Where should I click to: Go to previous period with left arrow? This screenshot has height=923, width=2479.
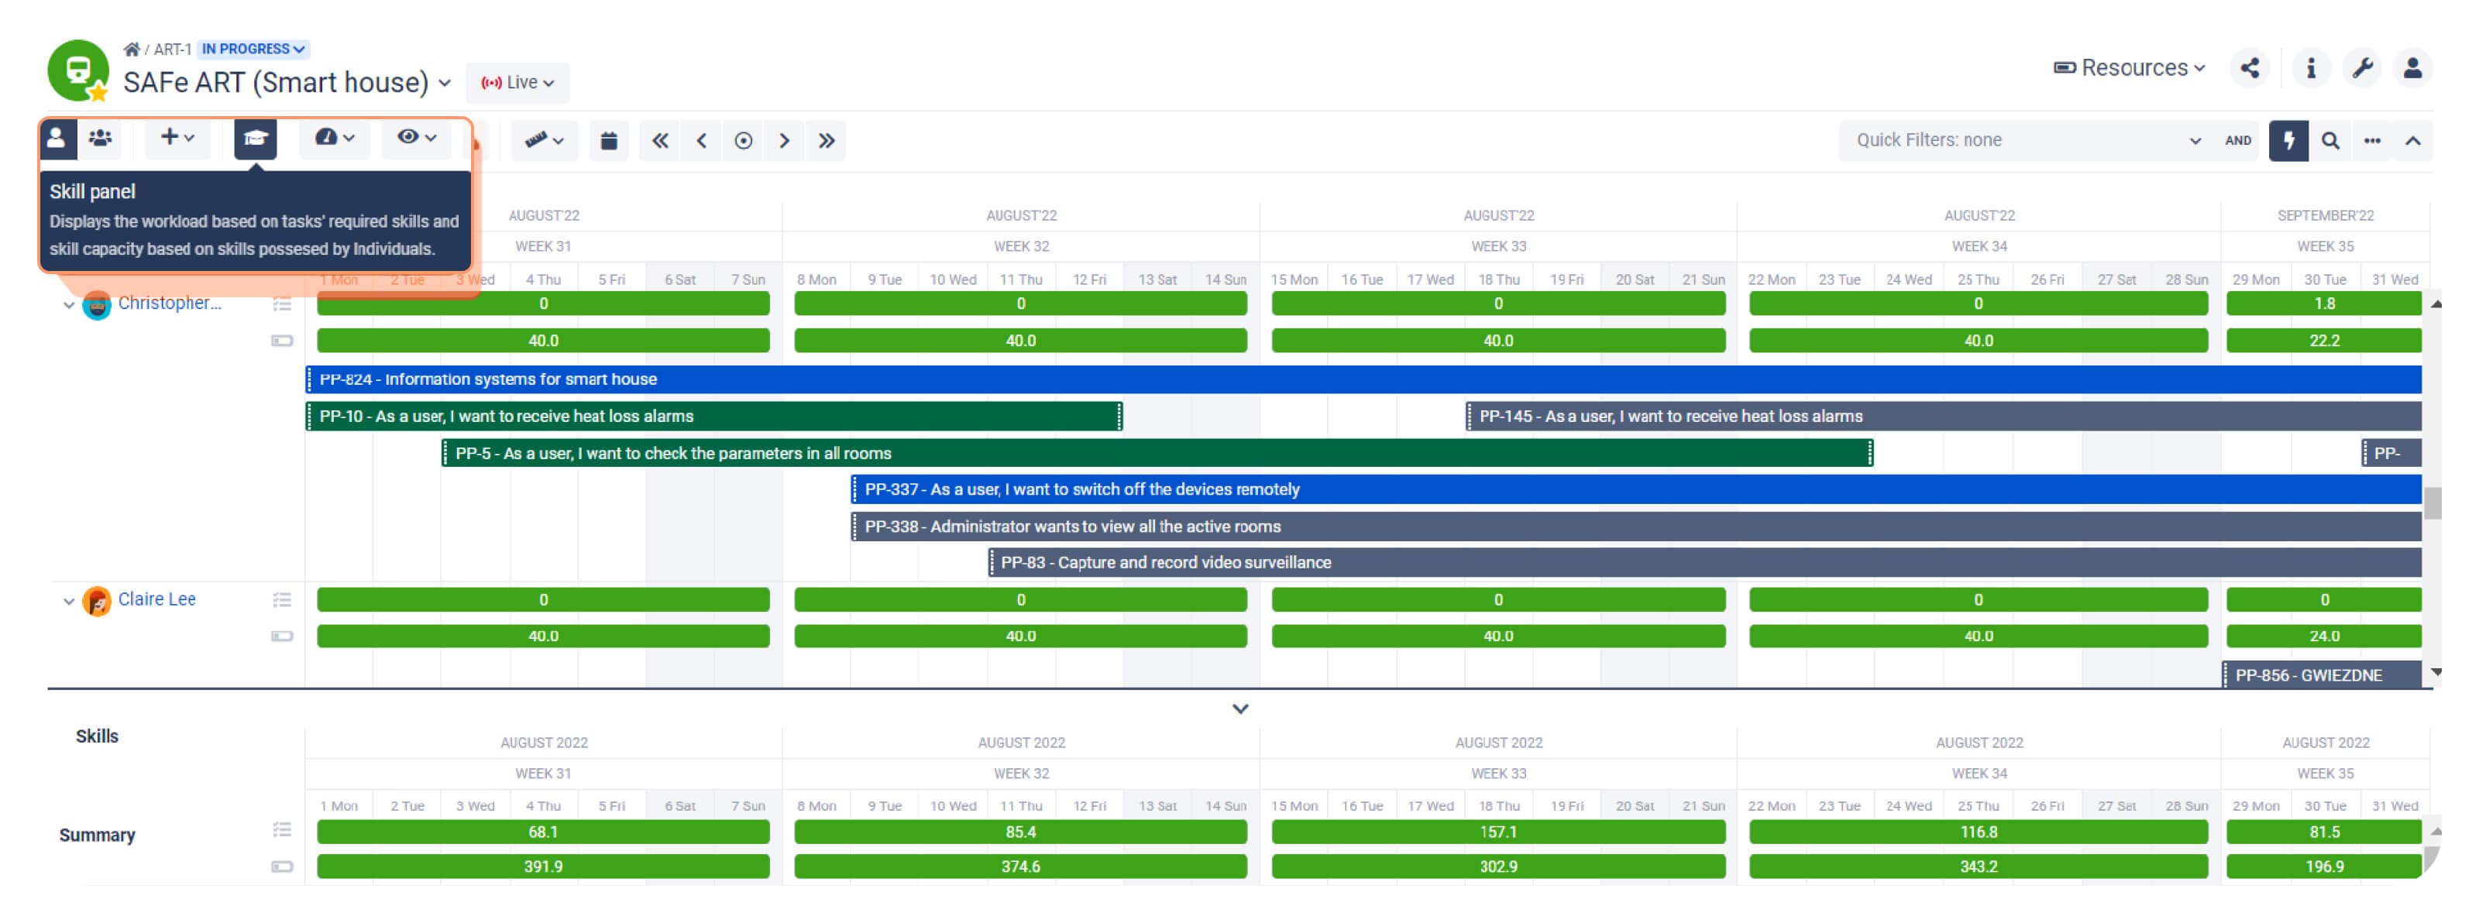click(x=702, y=142)
